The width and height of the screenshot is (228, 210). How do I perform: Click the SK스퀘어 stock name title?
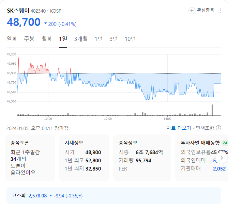[18, 11]
